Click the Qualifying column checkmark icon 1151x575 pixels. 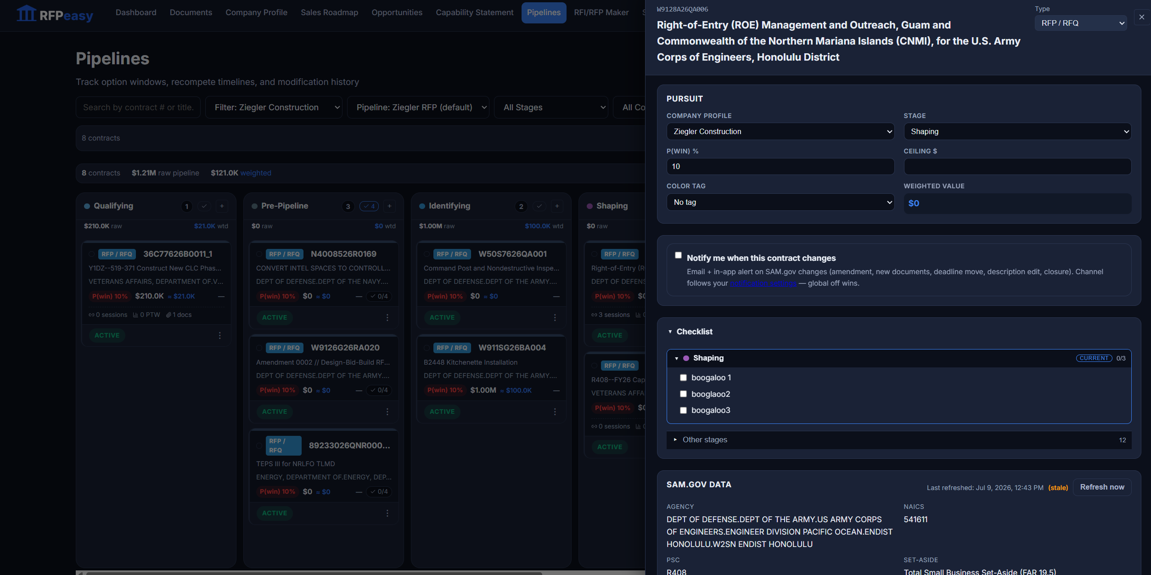point(204,206)
